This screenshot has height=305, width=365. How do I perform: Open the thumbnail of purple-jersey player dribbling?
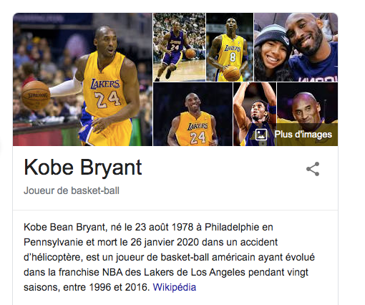179,47
